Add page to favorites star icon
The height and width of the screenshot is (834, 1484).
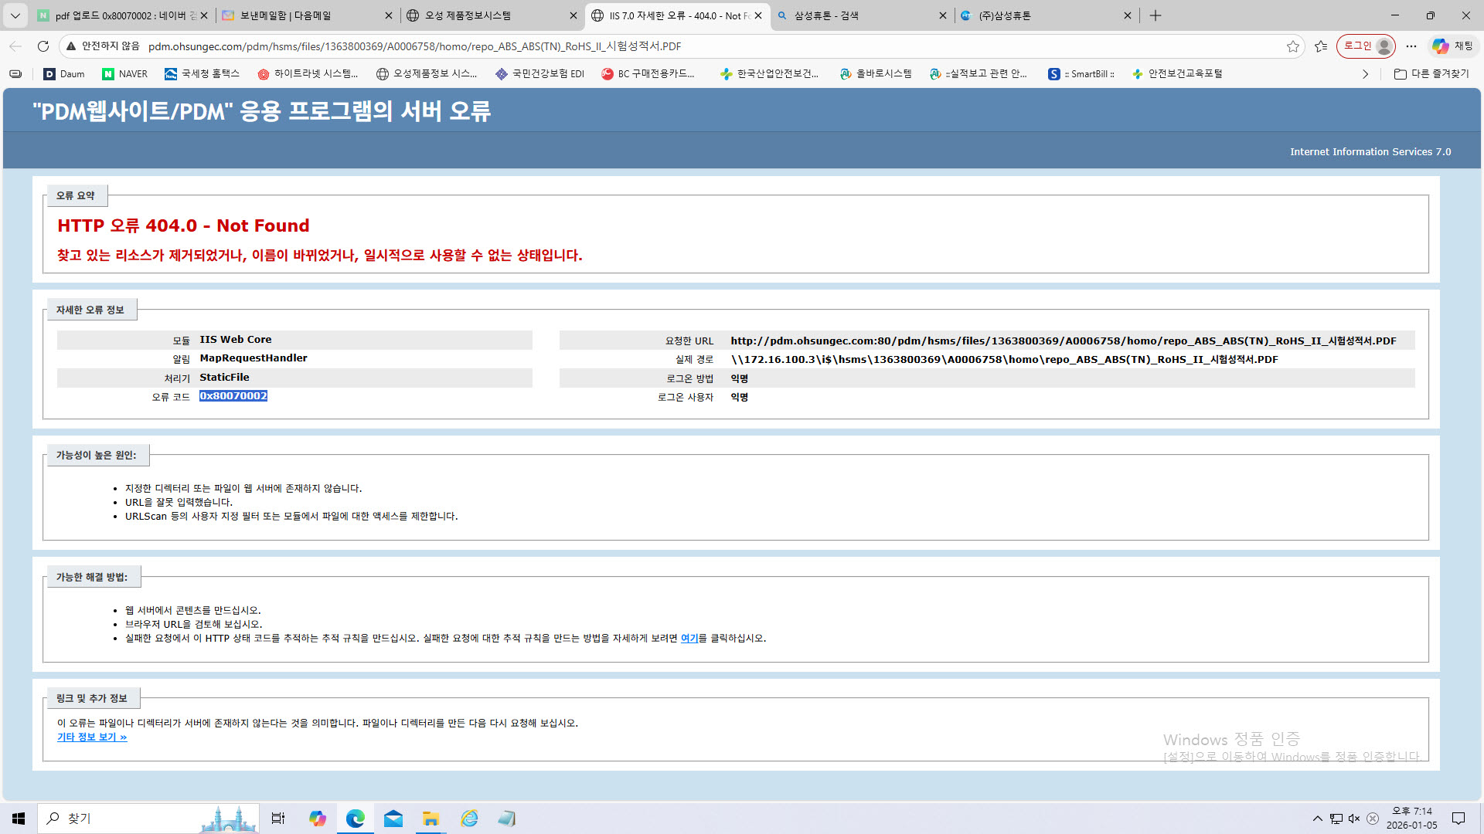click(x=1292, y=46)
